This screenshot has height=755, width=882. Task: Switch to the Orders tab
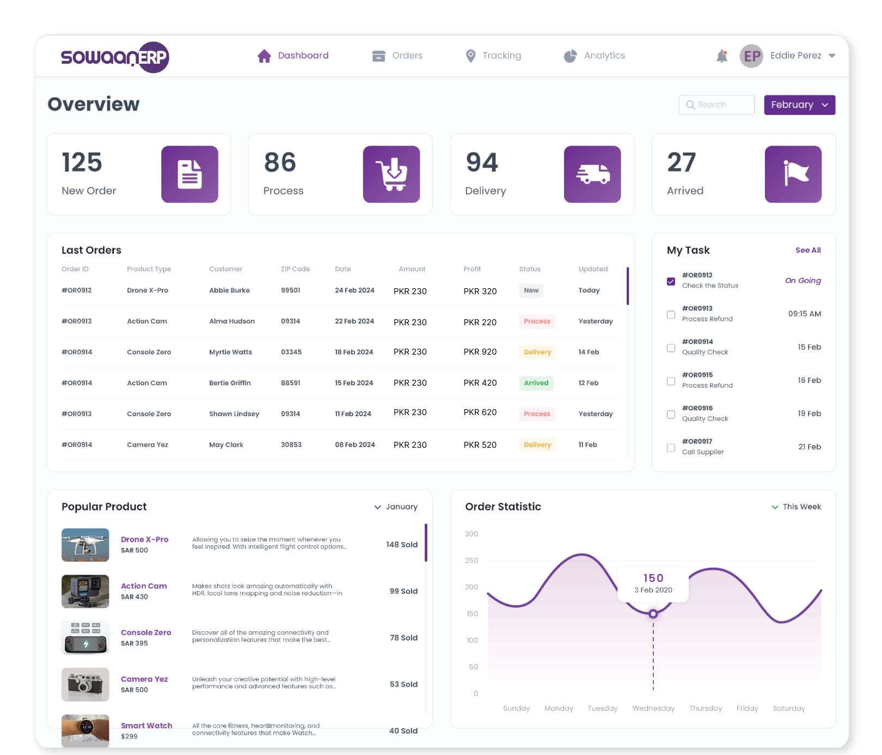[x=397, y=56]
